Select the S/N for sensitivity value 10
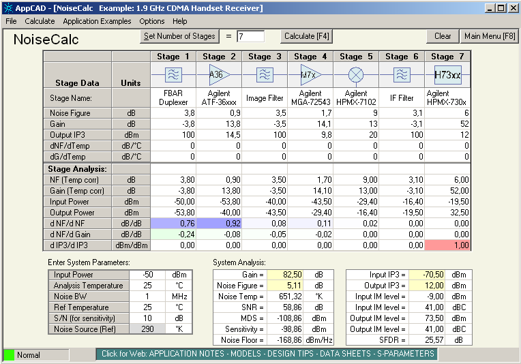This screenshot has height=364, width=521. [x=147, y=318]
